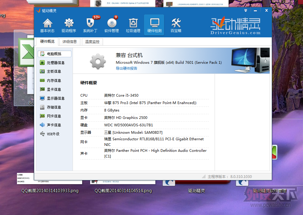The height and width of the screenshot is (215, 303).
Task: Click the 显示器信息 monitor icon
Action: [x=42, y=98]
